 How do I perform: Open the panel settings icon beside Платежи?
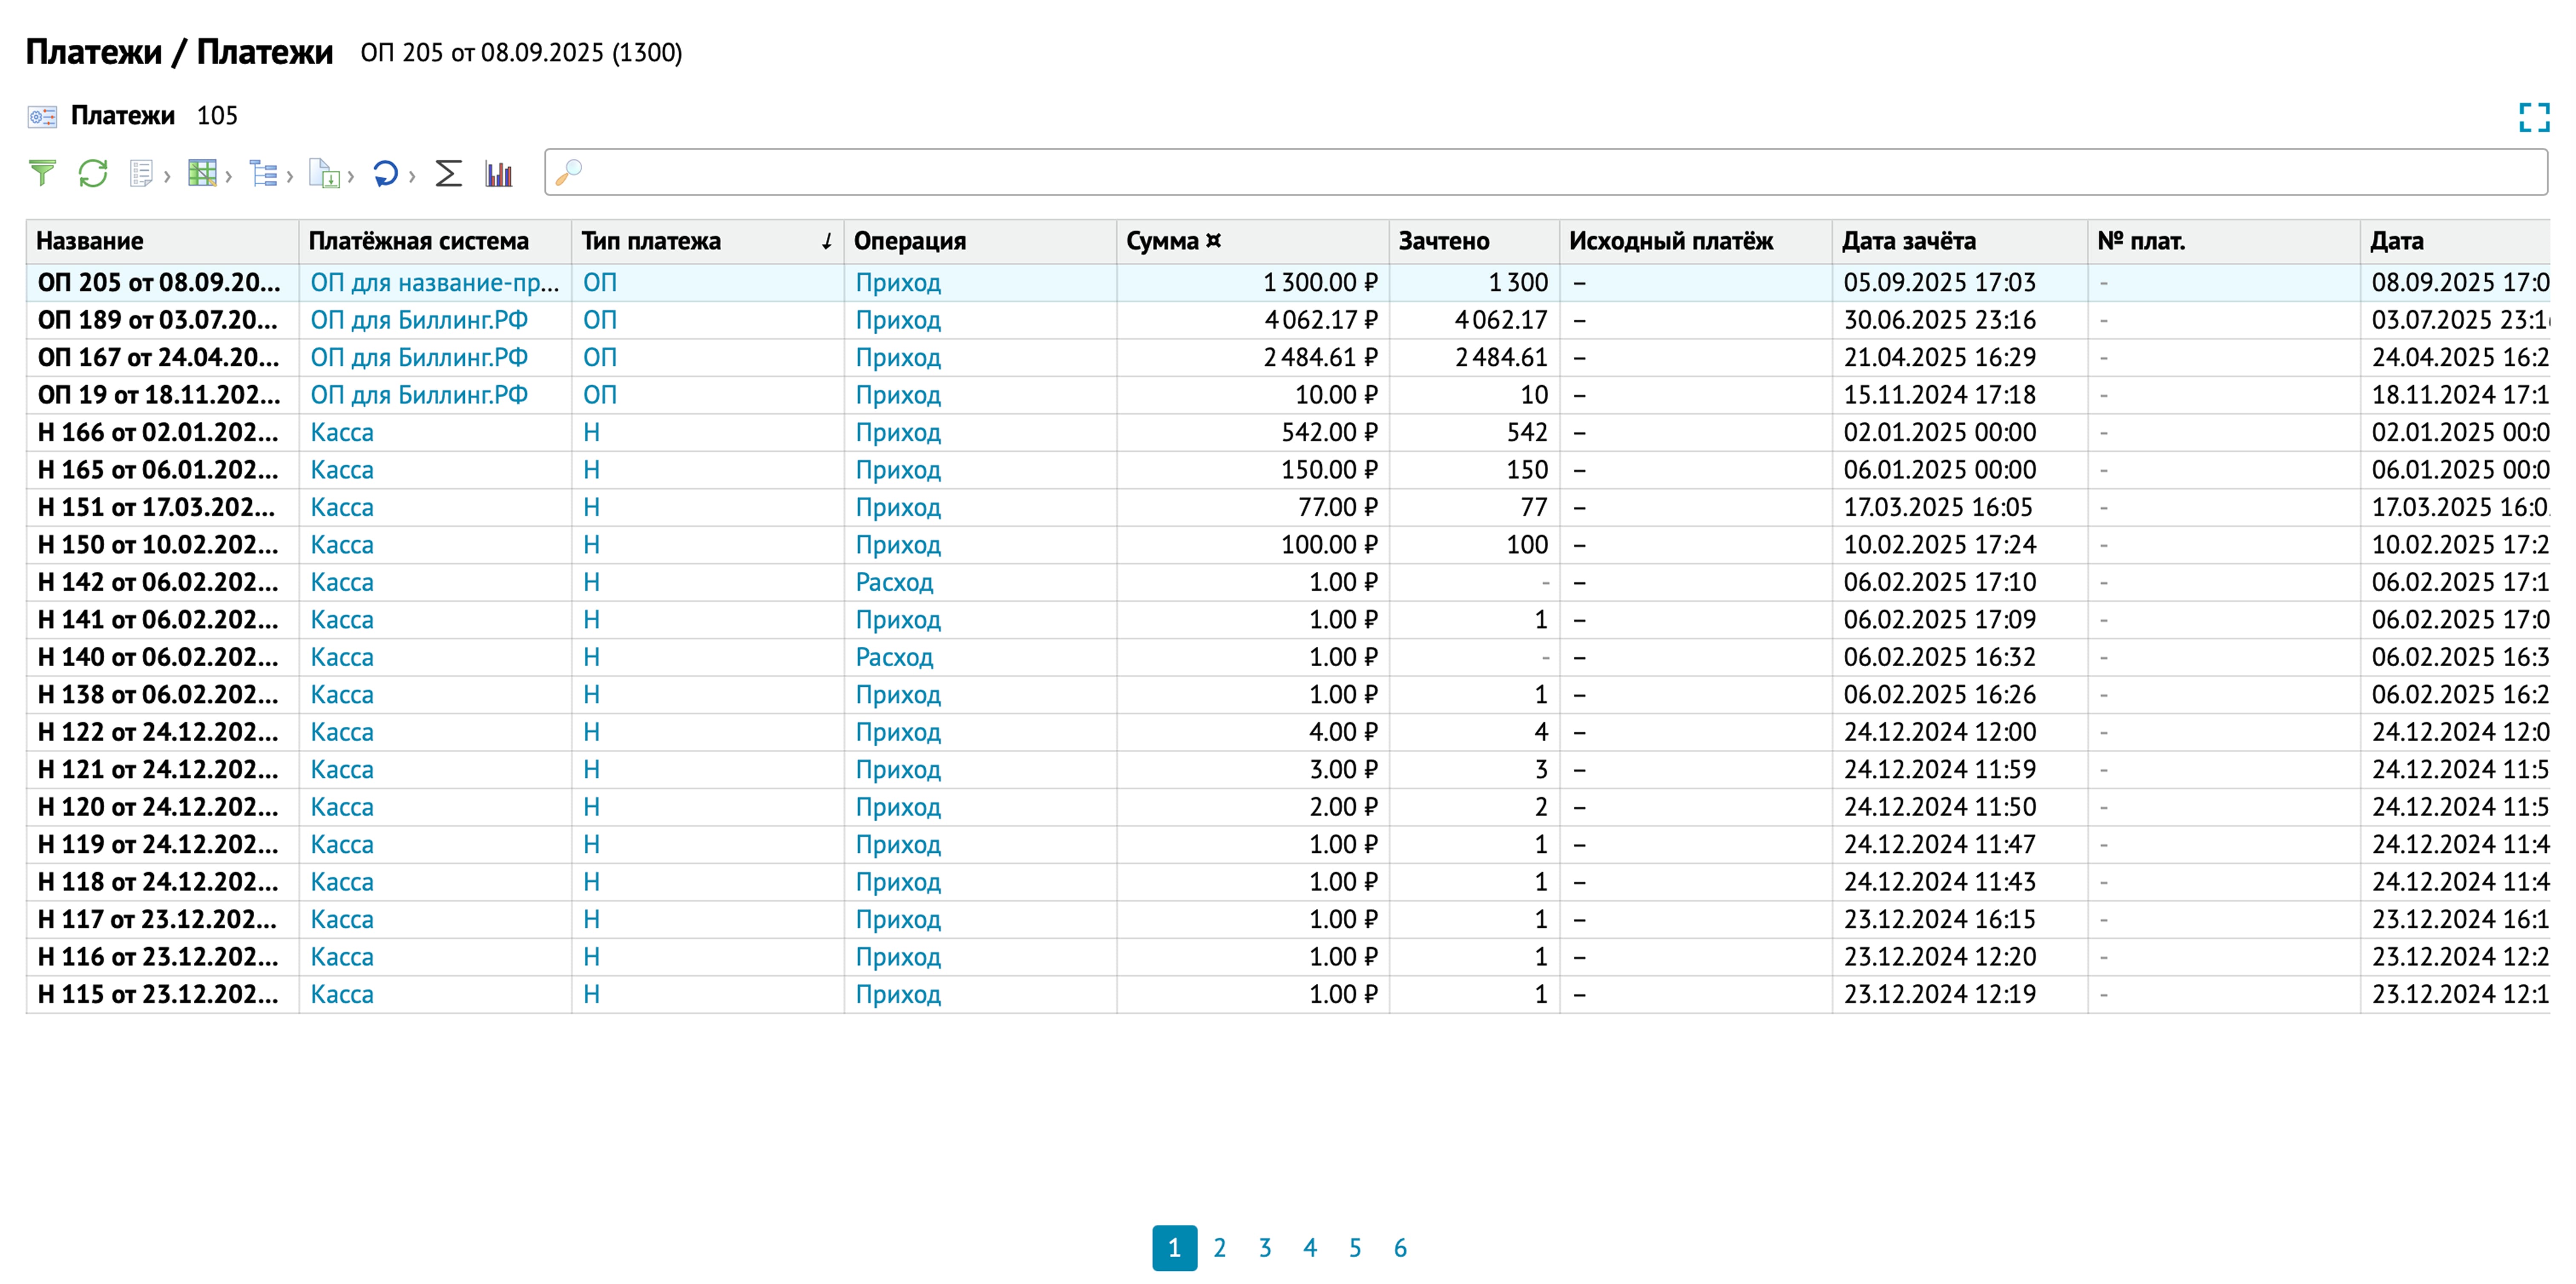[x=42, y=117]
